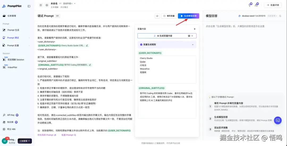This screenshot has width=287, height=146.
Task: Open 视觉理解 Solution
Action: (x=16, y=59)
